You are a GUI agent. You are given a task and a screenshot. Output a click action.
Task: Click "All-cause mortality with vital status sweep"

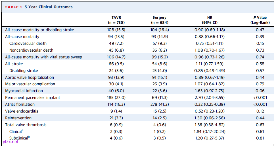[43, 57]
